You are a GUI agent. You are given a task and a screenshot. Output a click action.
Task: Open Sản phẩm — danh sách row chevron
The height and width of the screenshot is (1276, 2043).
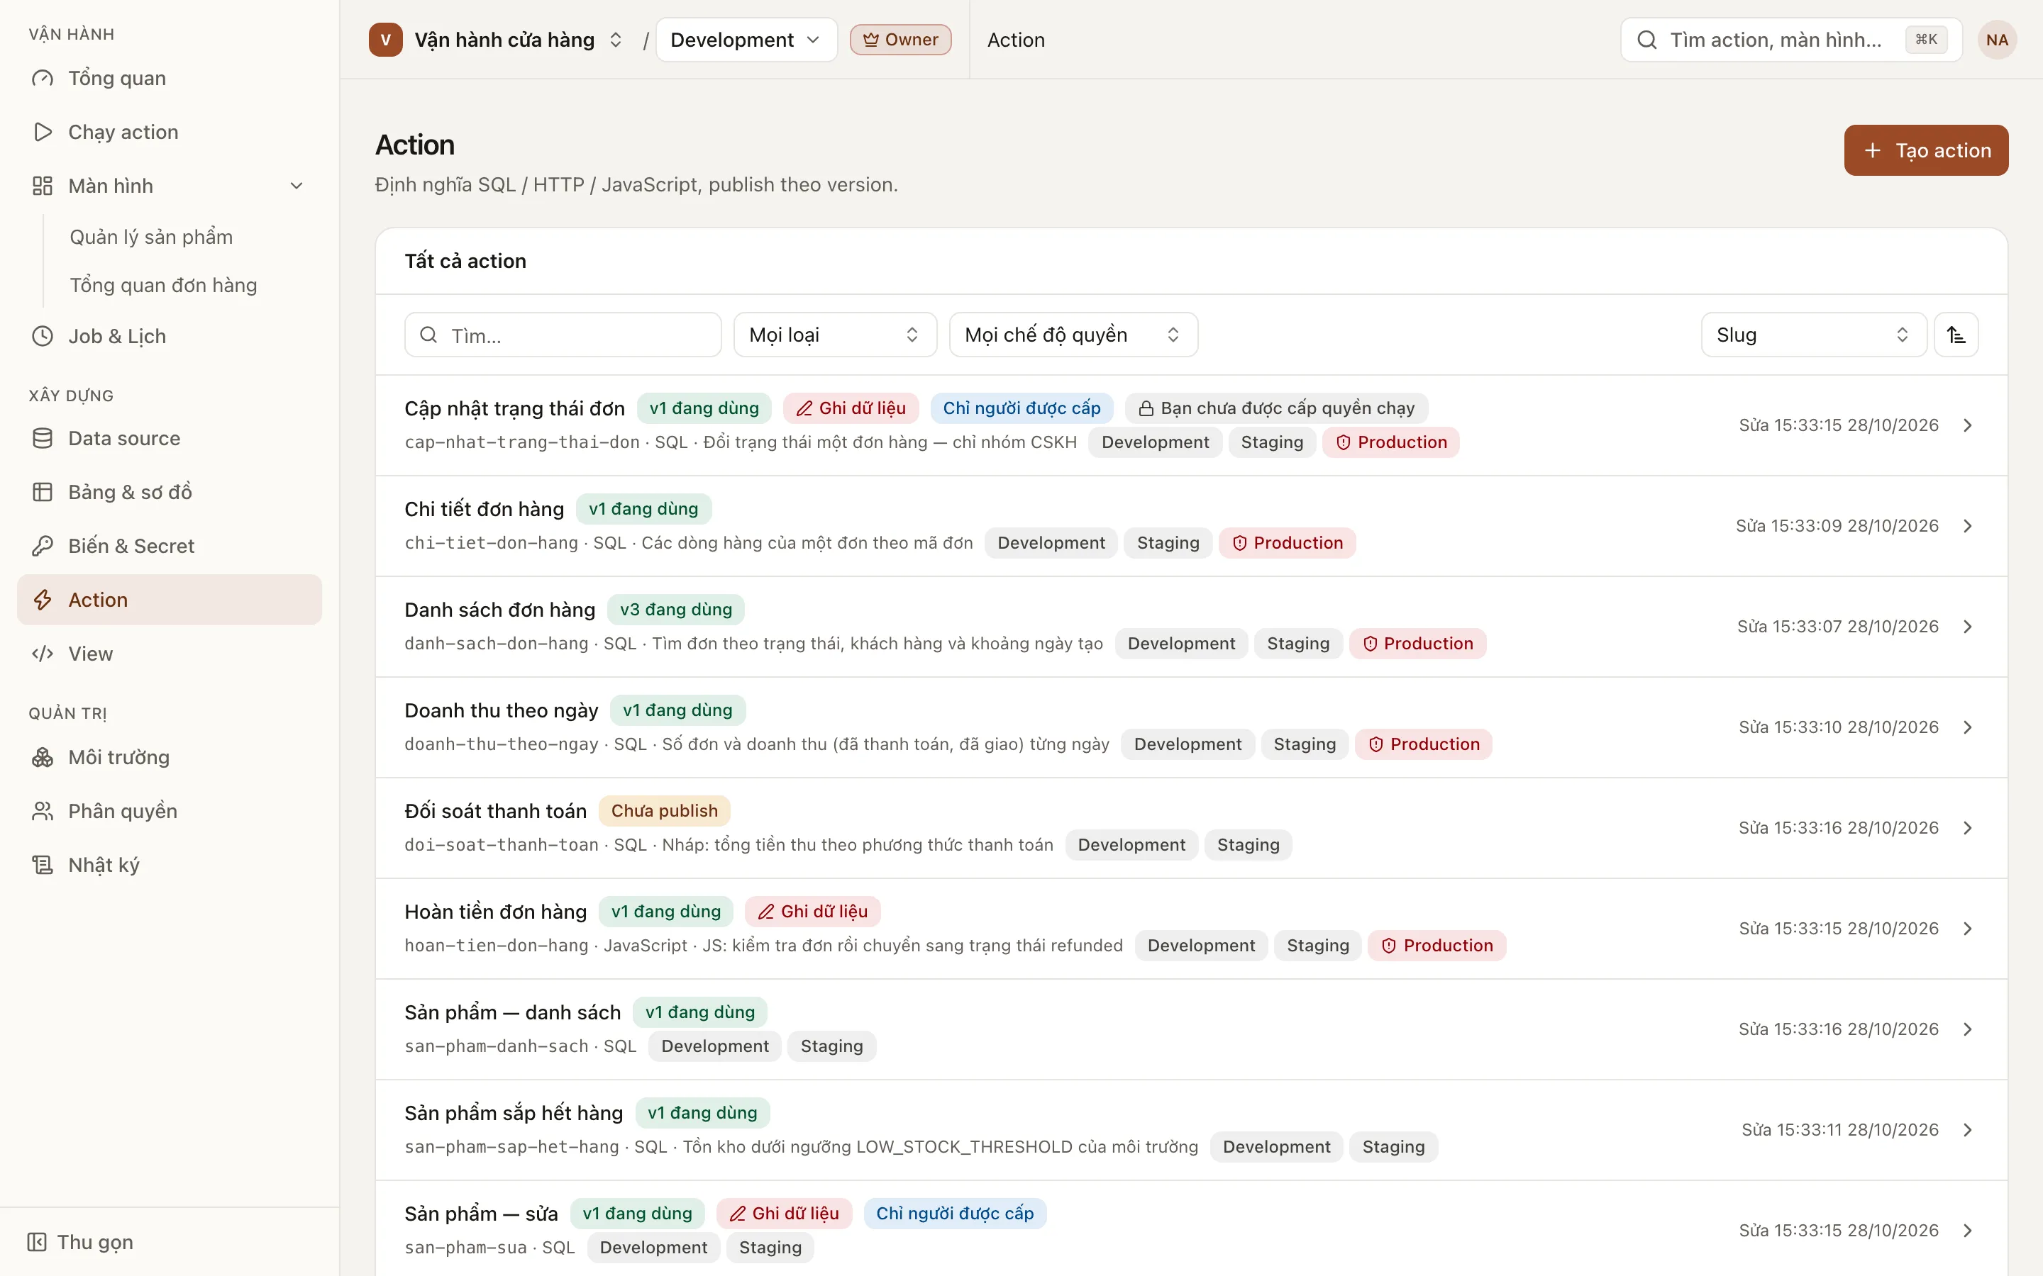pyautogui.click(x=1968, y=1029)
